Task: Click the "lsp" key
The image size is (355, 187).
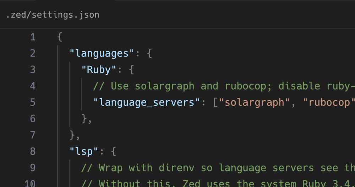Action: tap(84, 151)
